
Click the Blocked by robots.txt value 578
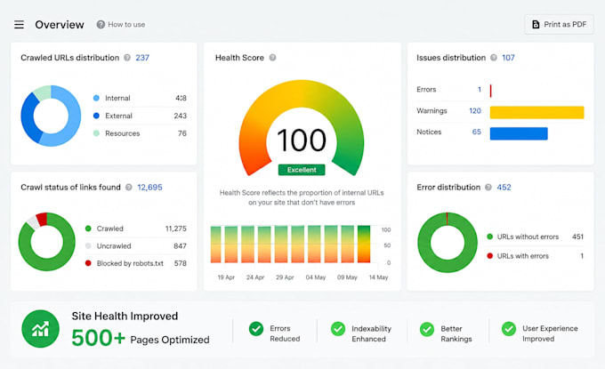(181, 263)
